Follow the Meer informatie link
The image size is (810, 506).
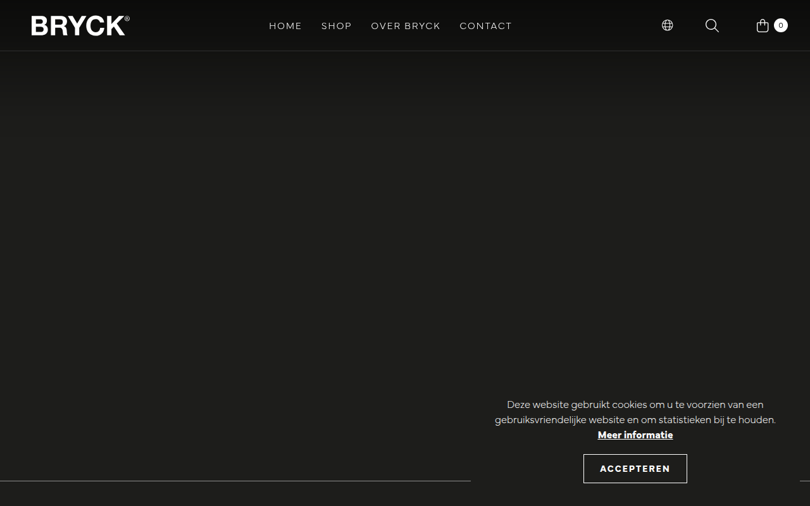635,435
